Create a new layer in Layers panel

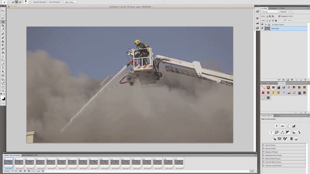coord(301,80)
